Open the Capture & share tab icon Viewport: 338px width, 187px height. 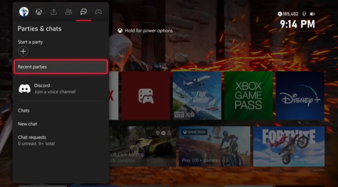54,12
